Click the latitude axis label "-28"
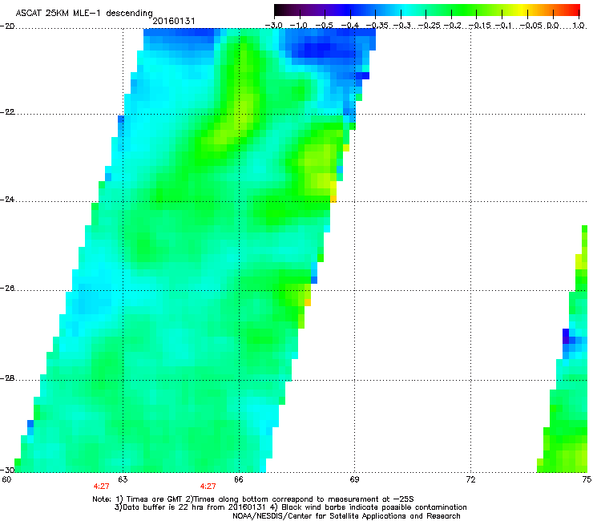 click(7, 378)
